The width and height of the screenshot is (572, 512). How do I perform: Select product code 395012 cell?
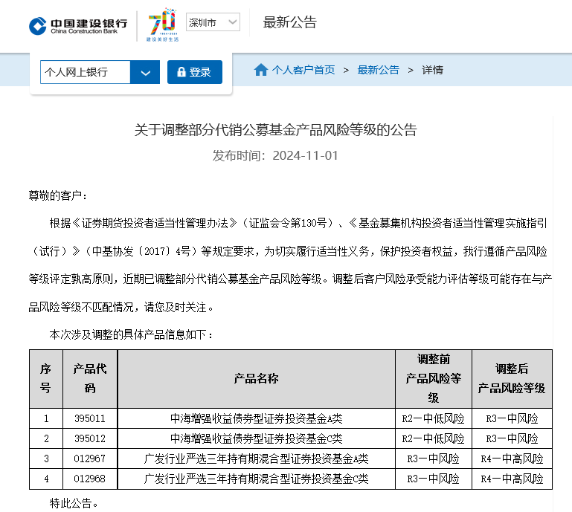90,438
